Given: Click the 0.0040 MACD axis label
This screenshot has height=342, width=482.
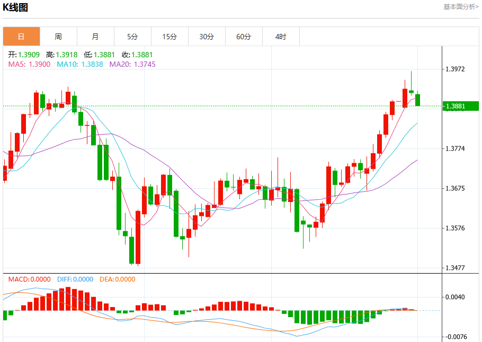Looking at the screenshot, I should pos(456,297).
